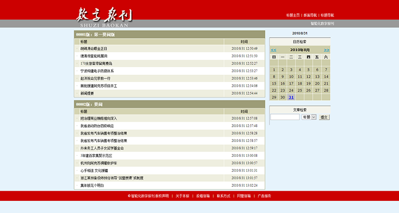Open the 标题主页 navigation link

[x=293, y=15]
